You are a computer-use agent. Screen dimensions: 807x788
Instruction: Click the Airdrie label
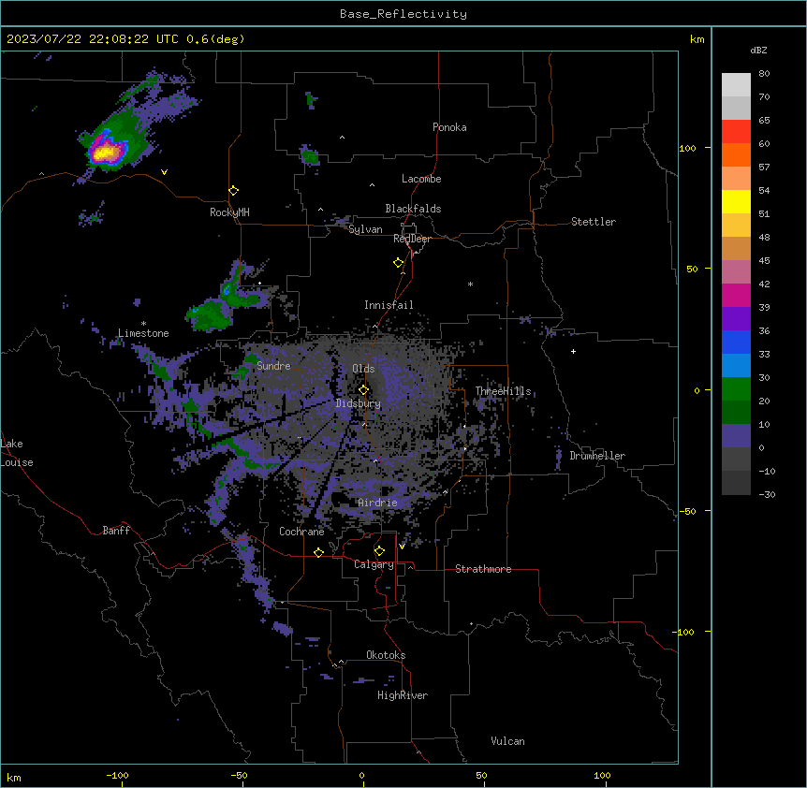[x=377, y=503]
